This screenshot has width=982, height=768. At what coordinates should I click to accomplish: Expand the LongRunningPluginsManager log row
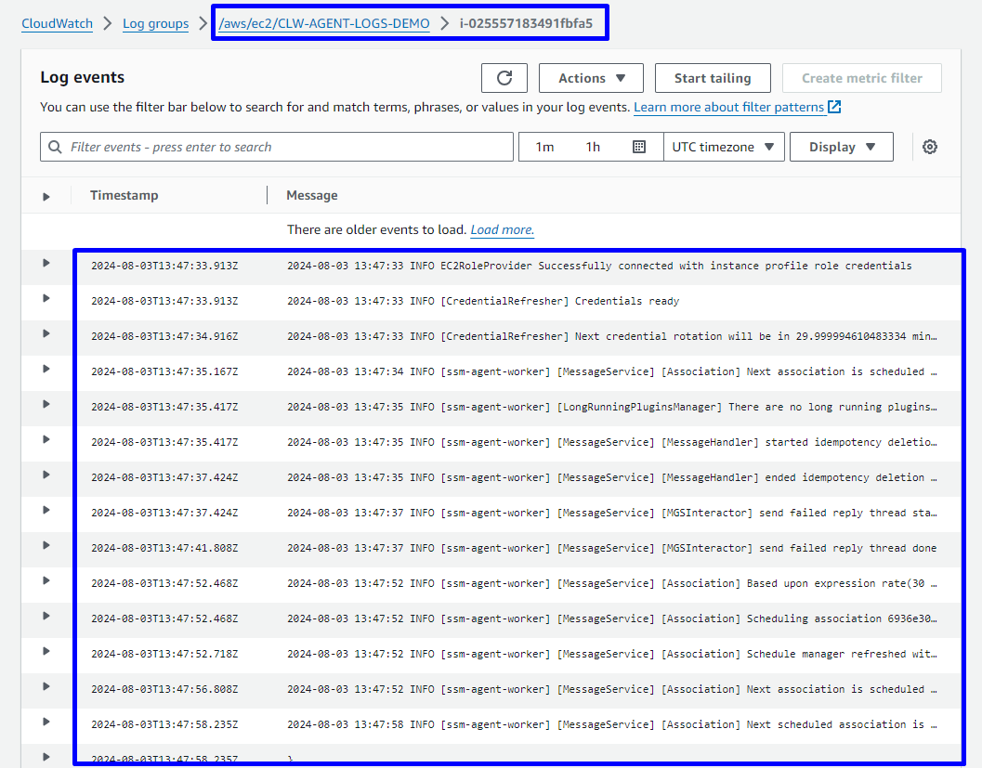[x=46, y=405]
